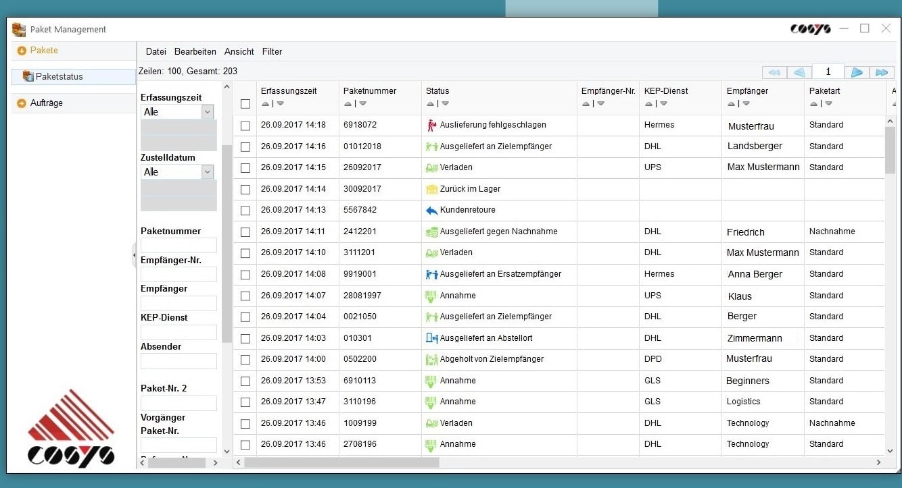
Task: Check the box for package 9919001
Action: (245, 275)
